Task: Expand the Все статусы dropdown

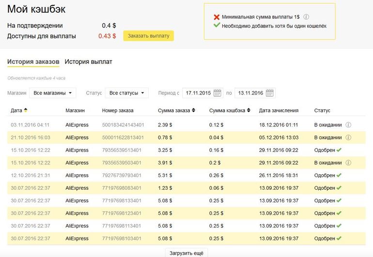Action: pyautogui.click(x=126, y=93)
